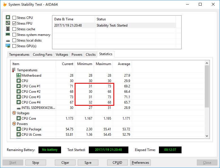The width and height of the screenshot is (220, 168).
Task: Switch to the Temperatures tab
Action: (19, 55)
